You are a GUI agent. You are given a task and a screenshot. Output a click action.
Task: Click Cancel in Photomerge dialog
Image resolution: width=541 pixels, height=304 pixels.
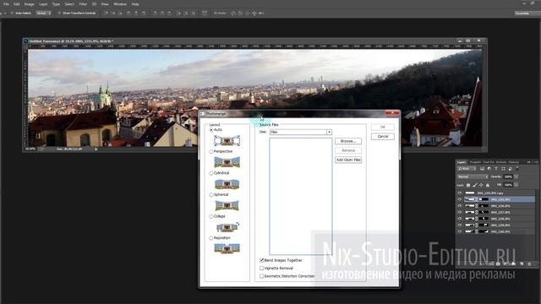[383, 137]
